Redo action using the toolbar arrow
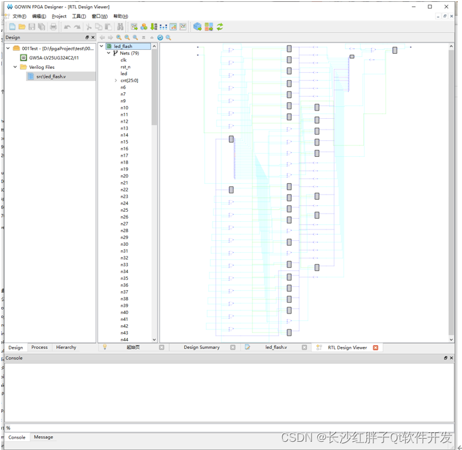Viewport: 462px width, 450px height. coord(77,27)
